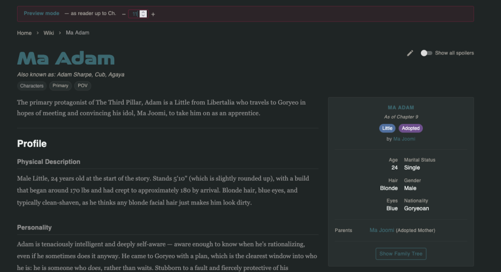Screen dimensions: 501x272
Task: Open Ma Joomi link in Parents row
Action: click(x=382, y=230)
